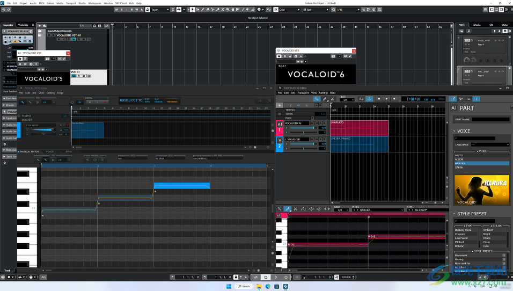513x291 pixels.
Task: Open the LANGUAGE dropdown in Voice panel
Action: coord(490,144)
